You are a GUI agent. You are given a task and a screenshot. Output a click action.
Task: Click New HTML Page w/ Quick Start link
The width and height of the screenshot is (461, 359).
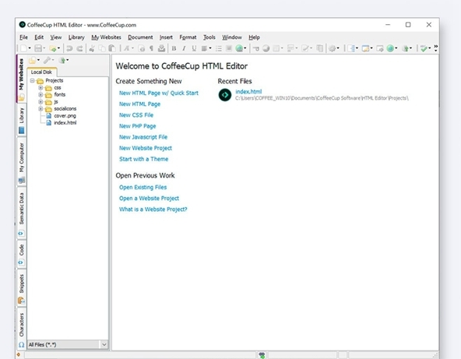click(159, 93)
